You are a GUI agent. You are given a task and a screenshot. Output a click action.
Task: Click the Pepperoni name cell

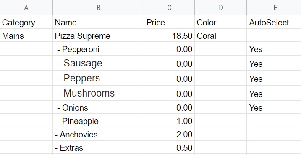coord(98,49)
